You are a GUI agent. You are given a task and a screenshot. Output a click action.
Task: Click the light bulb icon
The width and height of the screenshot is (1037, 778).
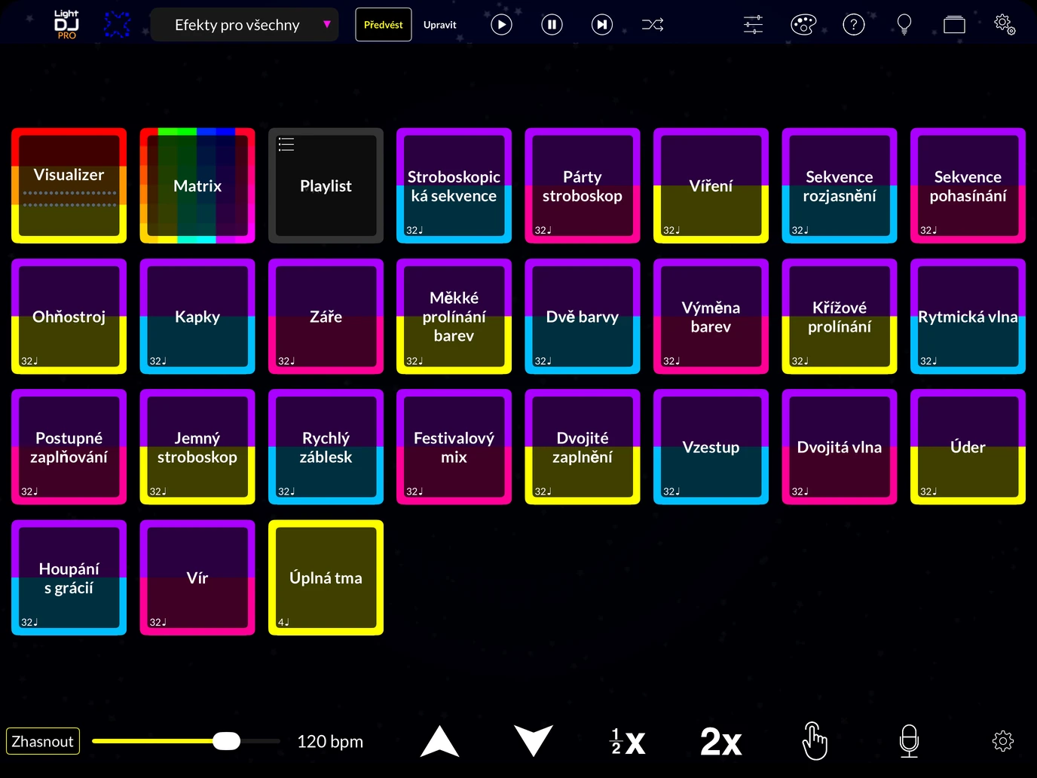click(x=904, y=25)
